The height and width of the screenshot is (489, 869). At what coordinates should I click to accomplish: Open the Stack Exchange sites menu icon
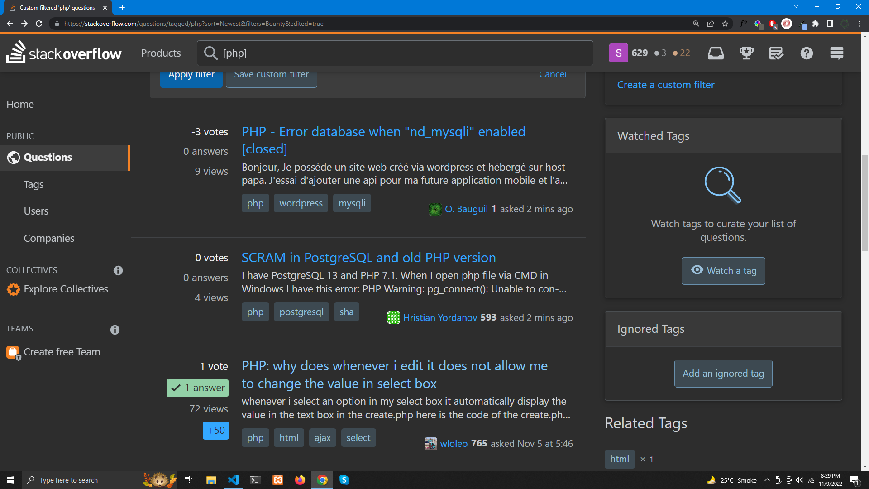[x=837, y=53]
